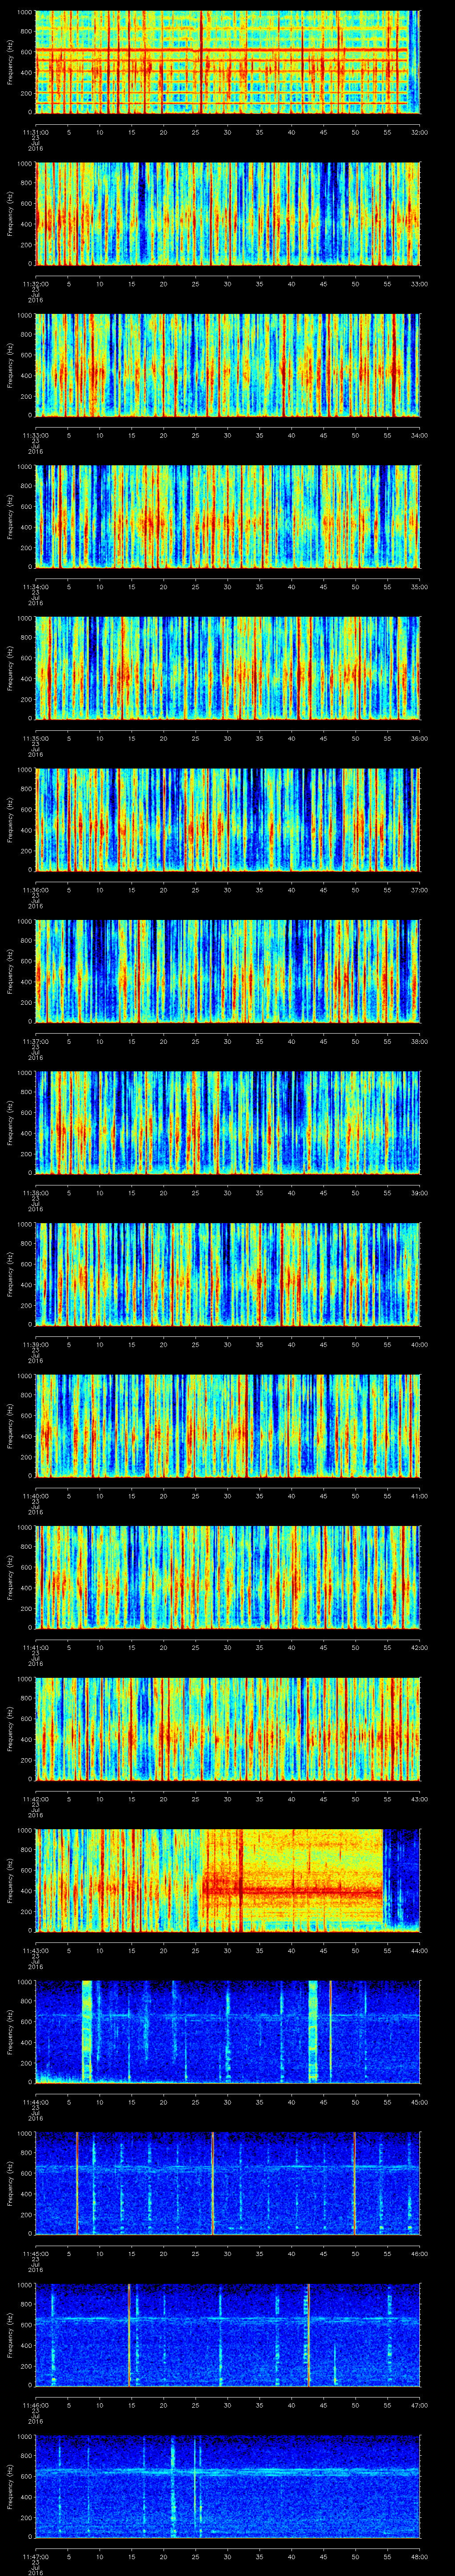Screen dimensions: 455x2576
Task: Select the '38:00' end time label
Action: pos(420,1041)
